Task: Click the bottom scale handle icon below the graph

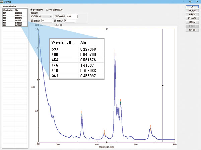Action: coord(107,142)
